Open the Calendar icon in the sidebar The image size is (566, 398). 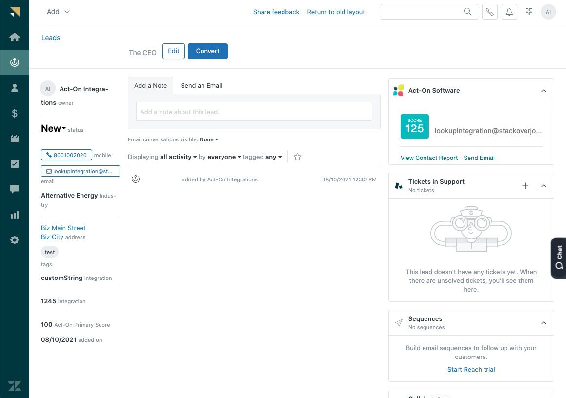[x=15, y=139]
